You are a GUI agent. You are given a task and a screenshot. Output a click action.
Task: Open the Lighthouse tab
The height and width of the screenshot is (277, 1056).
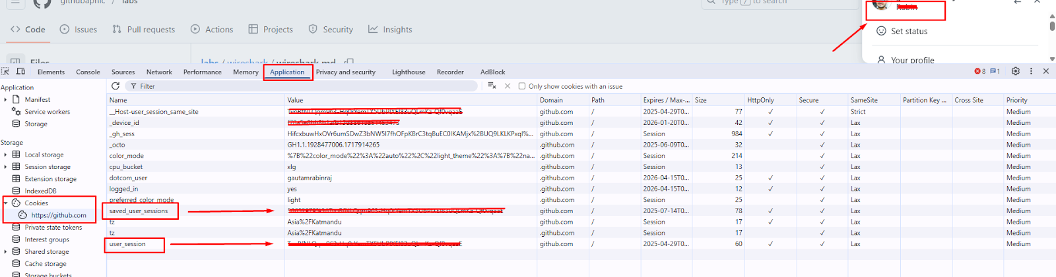[x=409, y=72]
